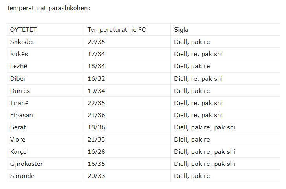Click the 'Temperaturat parashikohen:' heading

click(48, 8)
